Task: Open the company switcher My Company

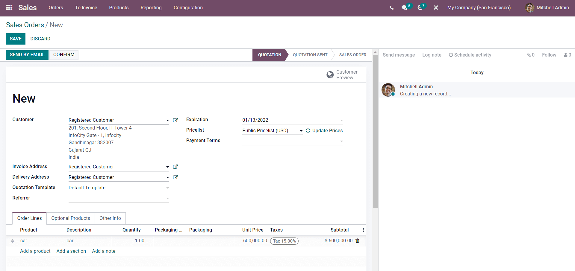Action: click(x=479, y=8)
